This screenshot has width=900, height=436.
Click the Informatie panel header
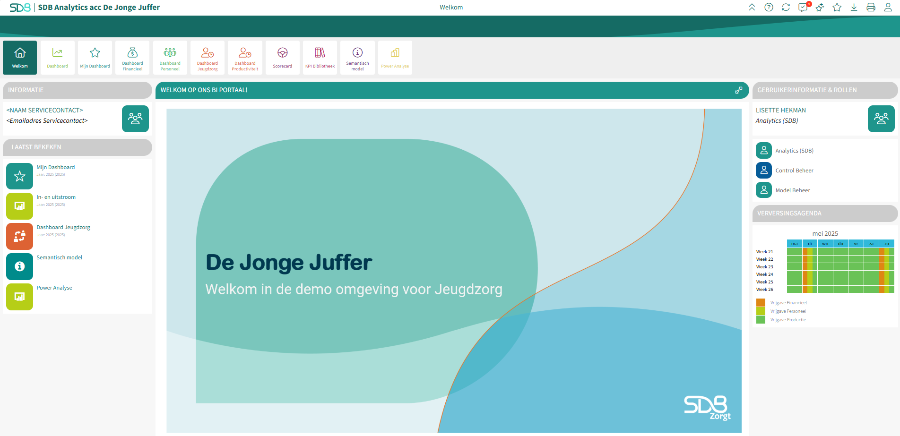tap(78, 90)
